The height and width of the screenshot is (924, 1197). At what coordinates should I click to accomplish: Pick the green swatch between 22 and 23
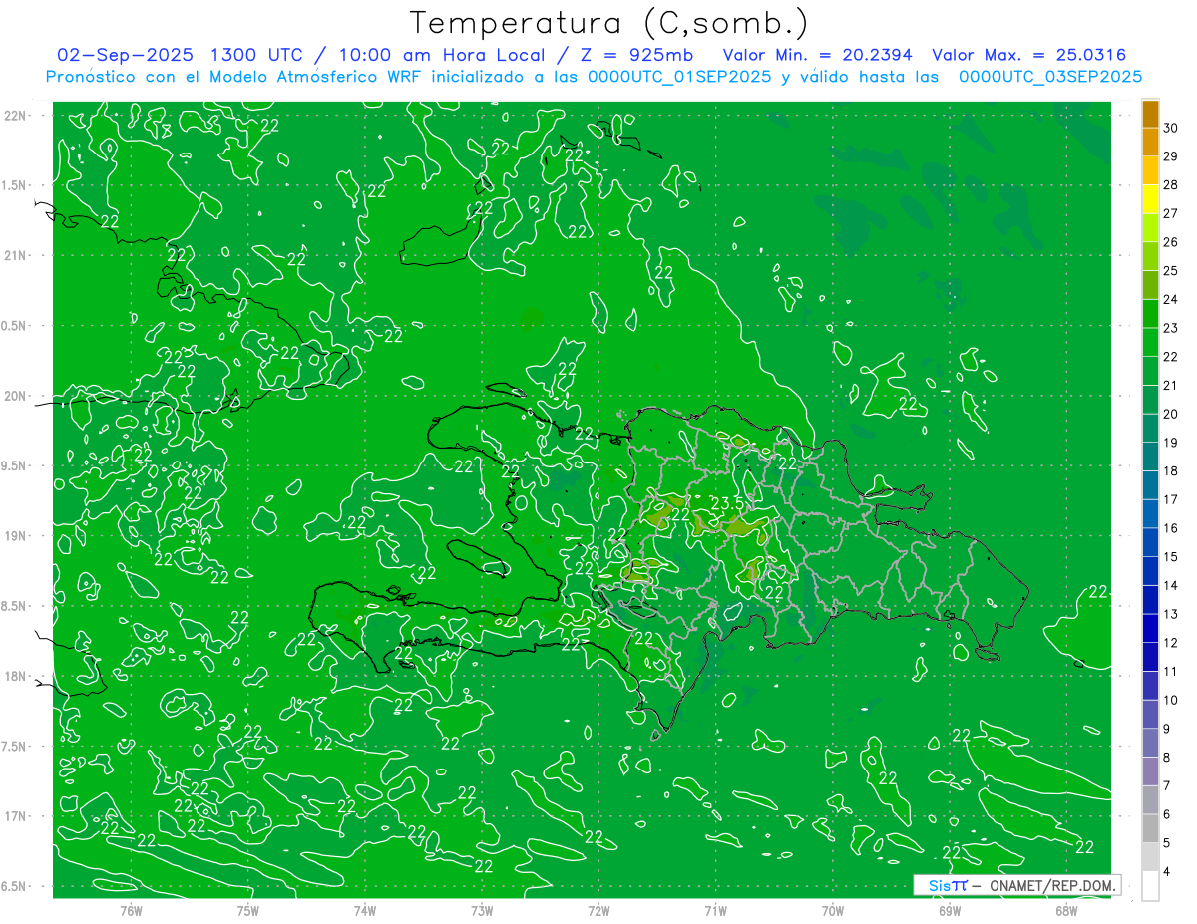click(1150, 342)
